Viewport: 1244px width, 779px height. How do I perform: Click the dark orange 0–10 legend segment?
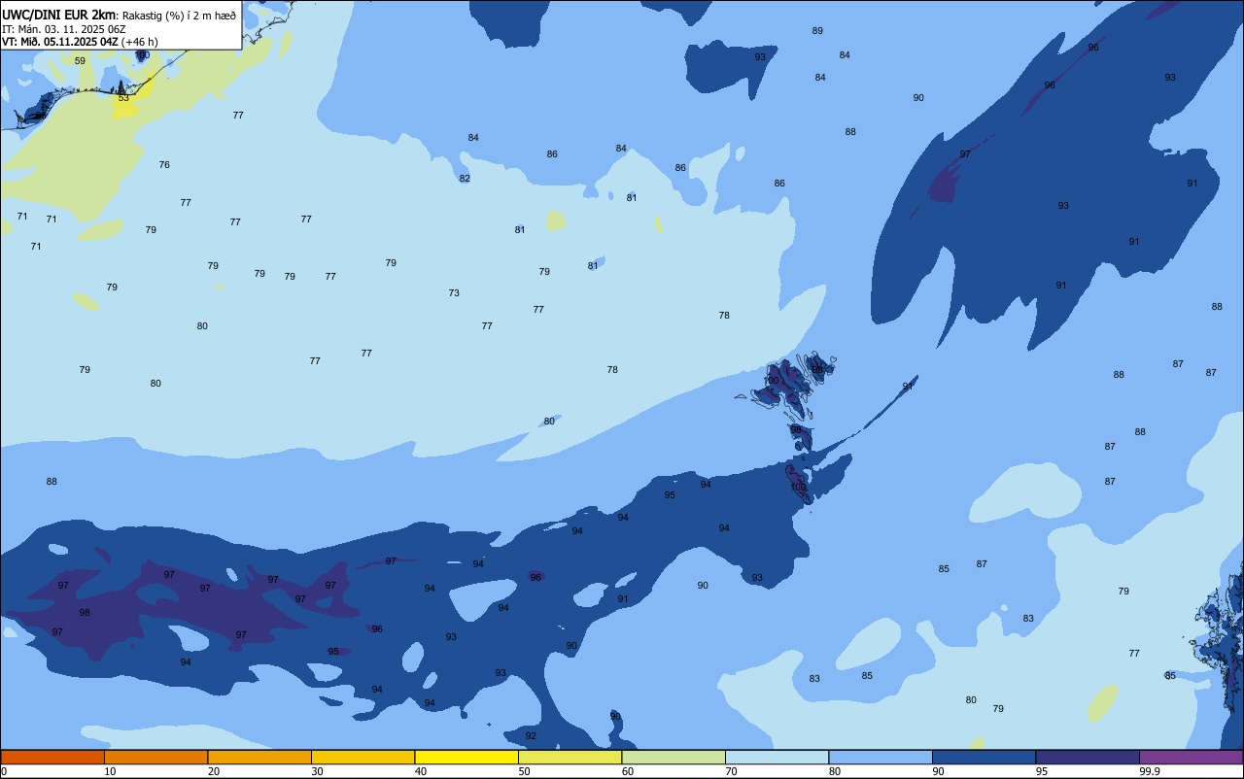click(52, 757)
